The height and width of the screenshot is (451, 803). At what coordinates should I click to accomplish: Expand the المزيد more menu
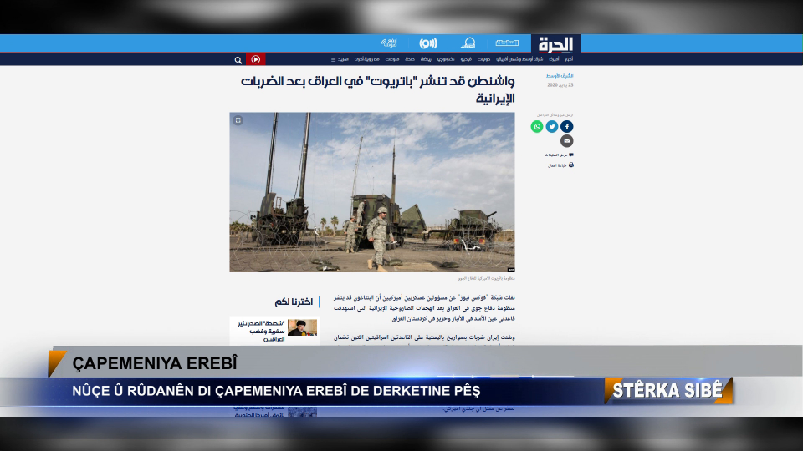340,59
